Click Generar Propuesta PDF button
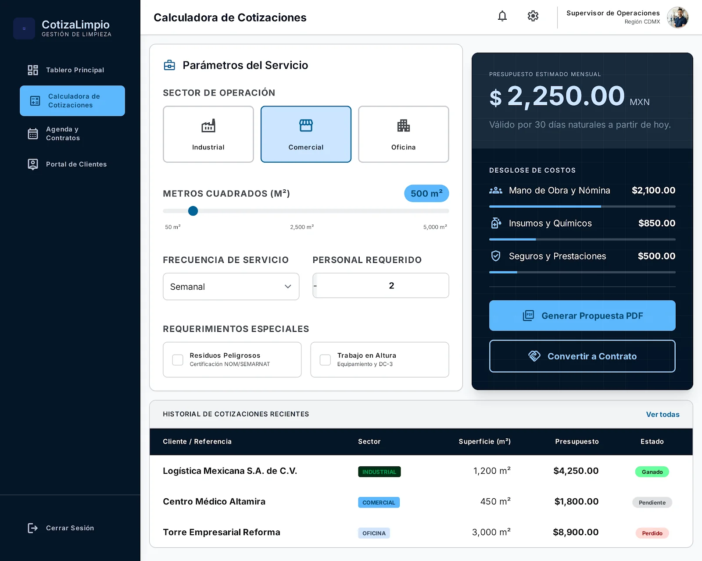The image size is (702, 561). [582, 316]
